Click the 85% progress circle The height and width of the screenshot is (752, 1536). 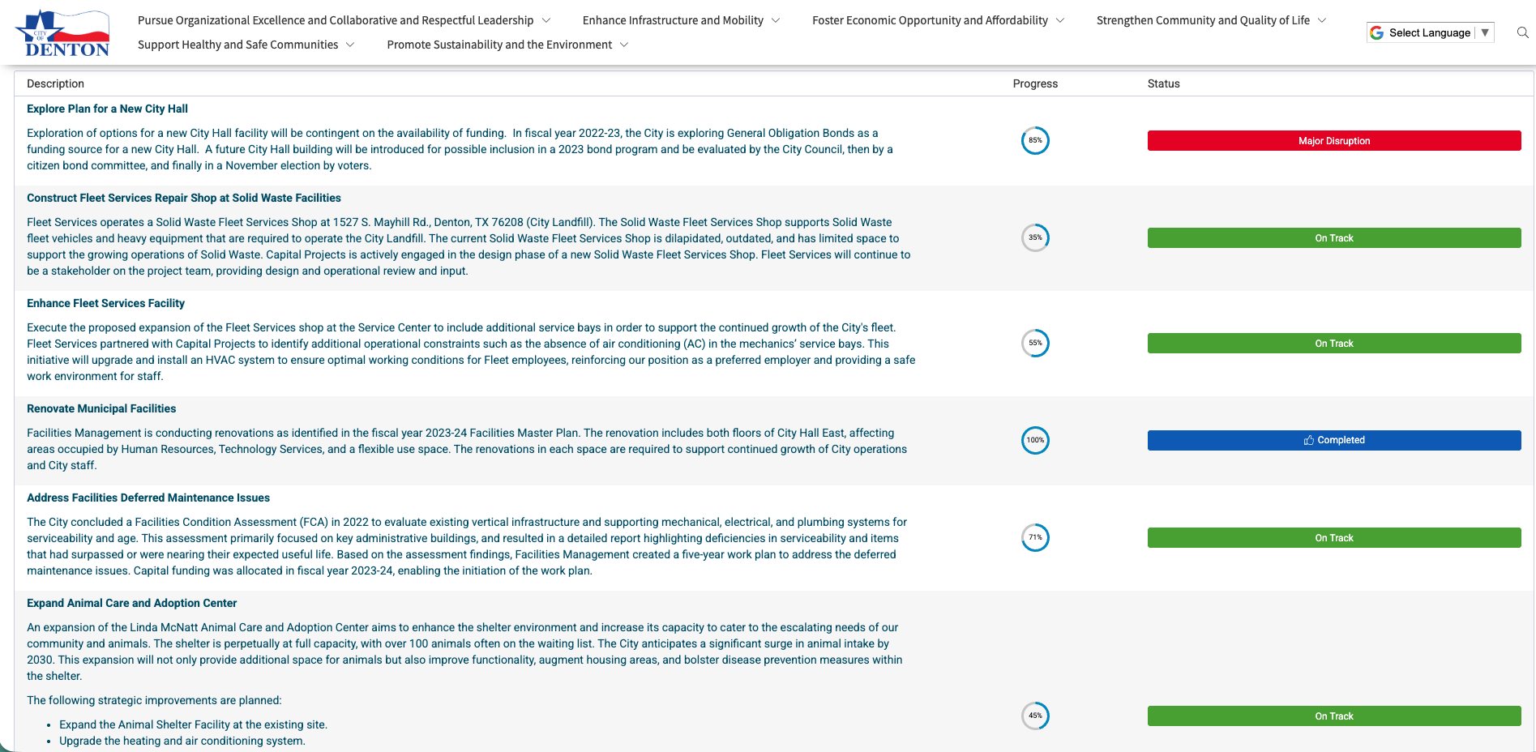point(1035,141)
